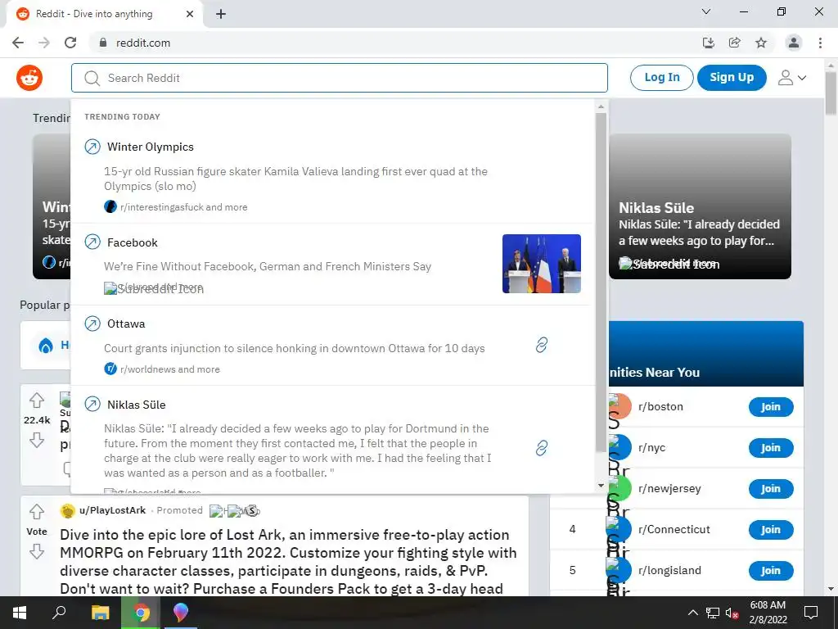Click the install app icon in address bar
The image size is (838, 629).
(709, 43)
